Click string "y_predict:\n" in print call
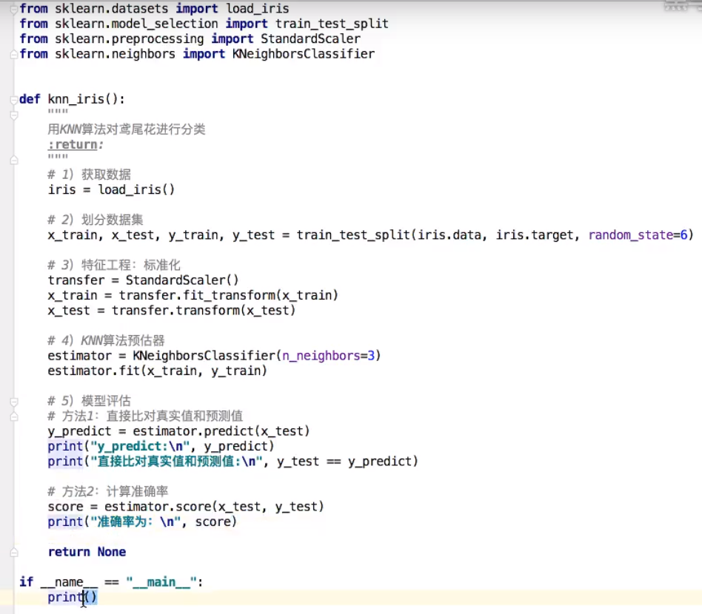The height and width of the screenshot is (614, 702). click(x=140, y=446)
